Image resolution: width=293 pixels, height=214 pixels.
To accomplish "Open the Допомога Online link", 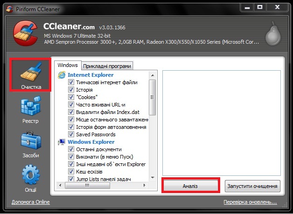I will 31,202.
